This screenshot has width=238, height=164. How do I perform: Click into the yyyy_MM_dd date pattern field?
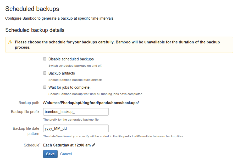(76, 128)
